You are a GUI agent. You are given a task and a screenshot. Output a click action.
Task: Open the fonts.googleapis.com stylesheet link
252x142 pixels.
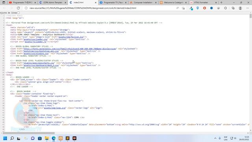point(70,49)
